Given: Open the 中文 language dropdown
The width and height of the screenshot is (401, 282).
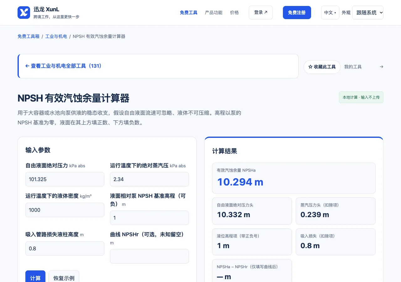Looking at the screenshot, I should [x=330, y=13].
